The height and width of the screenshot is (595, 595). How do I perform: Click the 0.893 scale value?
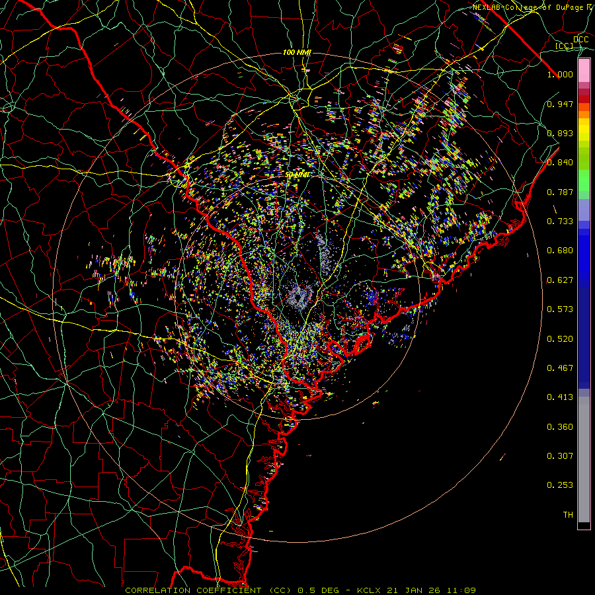(x=560, y=133)
